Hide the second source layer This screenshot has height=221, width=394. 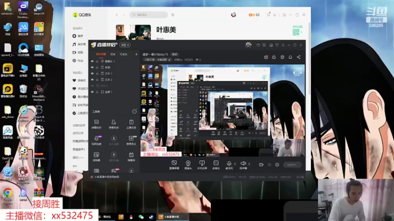pyautogui.click(x=92, y=67)
